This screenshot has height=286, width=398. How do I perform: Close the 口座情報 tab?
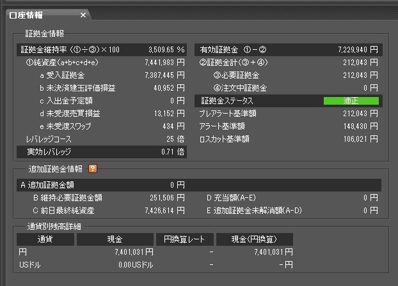[83, 15]
